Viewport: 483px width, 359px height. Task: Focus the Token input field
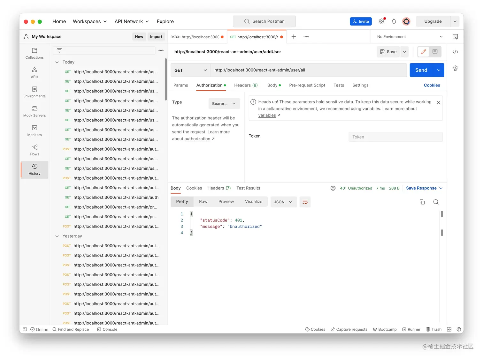pyautogui.click(x=396, y=137)
